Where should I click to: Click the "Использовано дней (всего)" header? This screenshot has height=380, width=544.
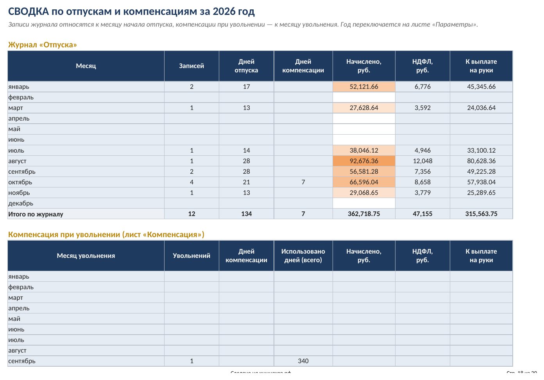(x=303, y=256)
